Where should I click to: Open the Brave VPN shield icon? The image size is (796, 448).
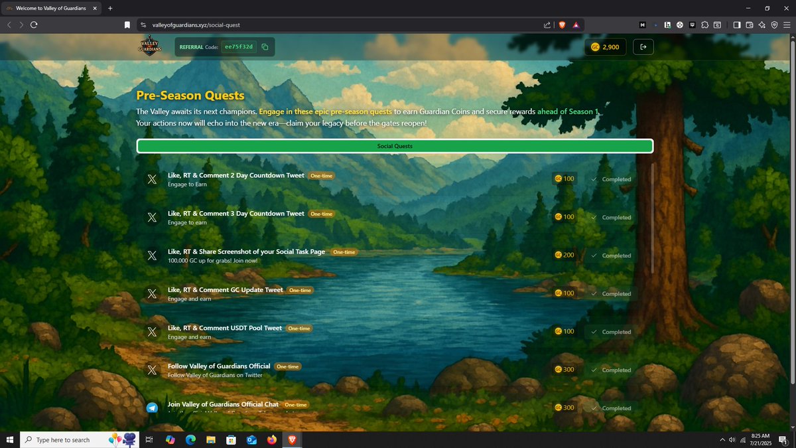click(x=774, y=25)
